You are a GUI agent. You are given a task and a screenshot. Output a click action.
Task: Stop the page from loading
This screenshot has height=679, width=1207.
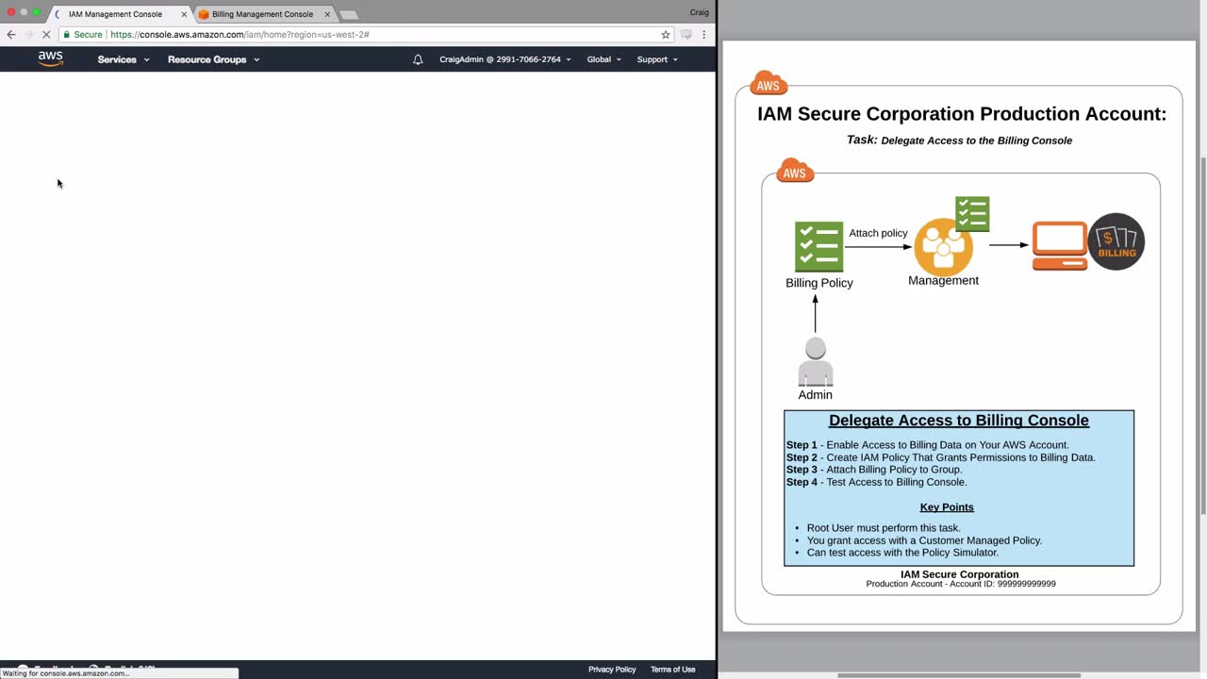point(46,35)
